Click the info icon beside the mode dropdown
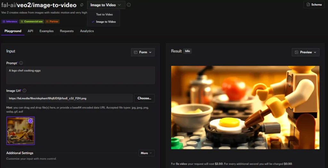This screenshot has height=168, width=328. coord(129,5)
